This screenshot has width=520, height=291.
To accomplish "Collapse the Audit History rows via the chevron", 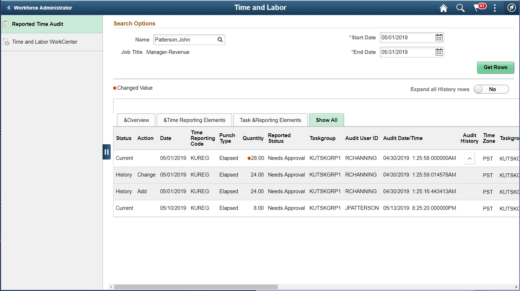I will pos(469,158).
